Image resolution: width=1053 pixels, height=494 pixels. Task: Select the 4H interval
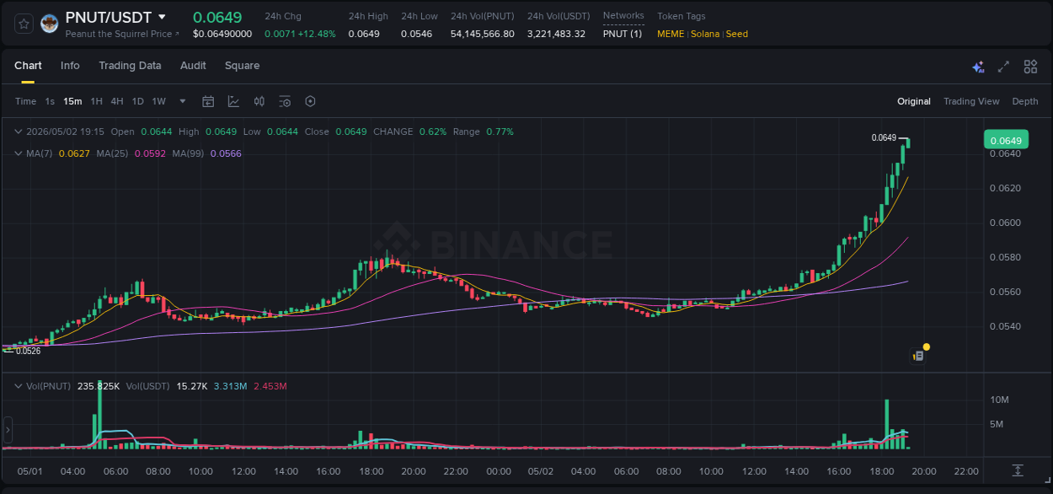(x=117, y=101)
